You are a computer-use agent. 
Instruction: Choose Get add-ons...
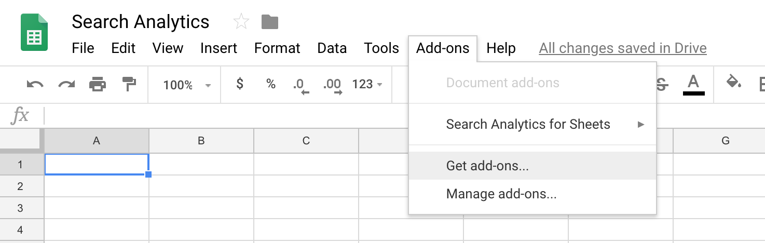pos(533,166)
